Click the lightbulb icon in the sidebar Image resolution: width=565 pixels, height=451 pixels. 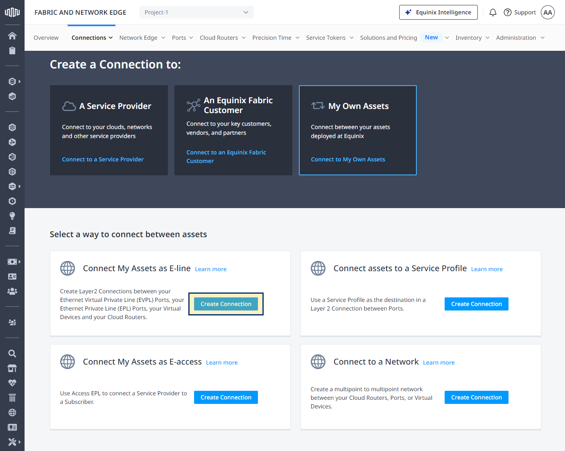coord(12,216)
